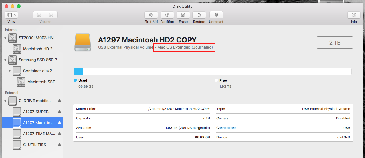
Task: Run First Aid on the selected volume
Action: tap(151, 15)
